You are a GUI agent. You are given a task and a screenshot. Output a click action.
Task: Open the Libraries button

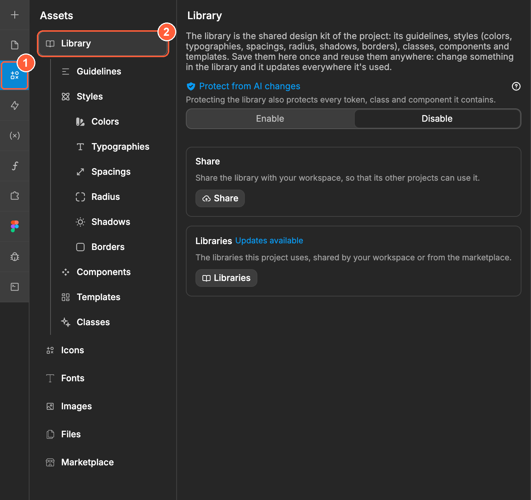(226, 278)
